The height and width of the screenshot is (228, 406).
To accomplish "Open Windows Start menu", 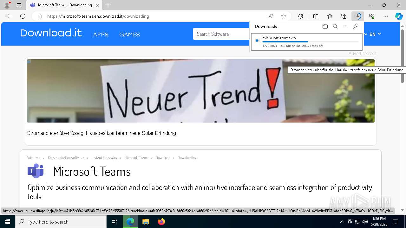I will pos(8,222).
